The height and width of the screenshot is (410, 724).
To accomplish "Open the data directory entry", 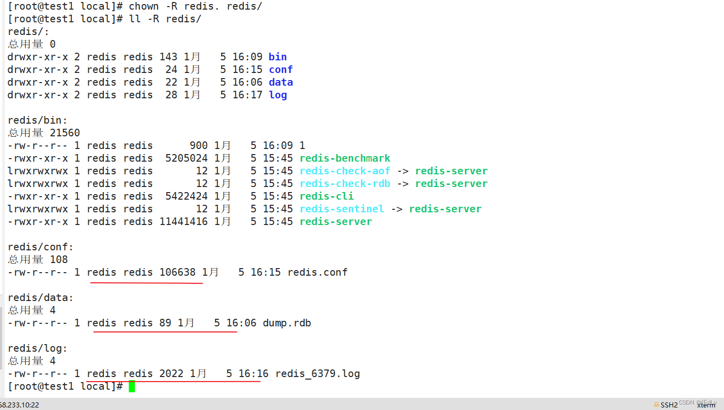I will tap(280, 82).
